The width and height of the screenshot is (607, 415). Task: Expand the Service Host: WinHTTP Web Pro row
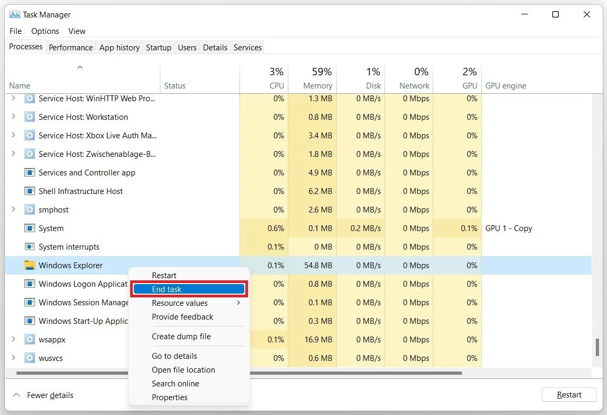click(14, 98)
